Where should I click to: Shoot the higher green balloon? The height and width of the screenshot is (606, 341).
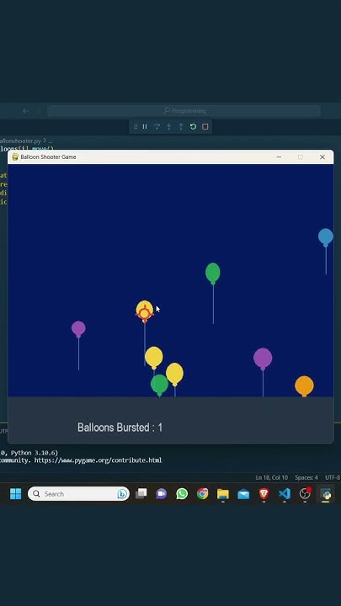(x=213, y=273)
